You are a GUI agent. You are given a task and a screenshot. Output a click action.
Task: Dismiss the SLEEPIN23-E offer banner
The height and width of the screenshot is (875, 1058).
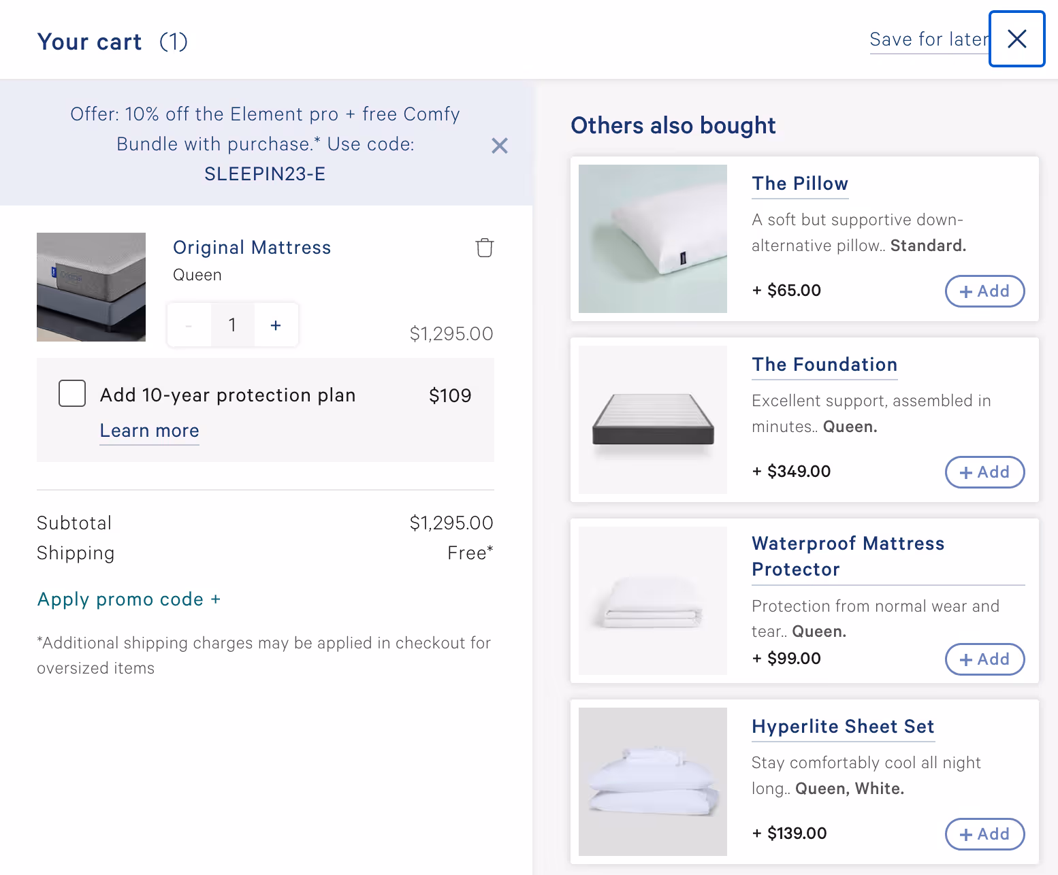point(499,146)
